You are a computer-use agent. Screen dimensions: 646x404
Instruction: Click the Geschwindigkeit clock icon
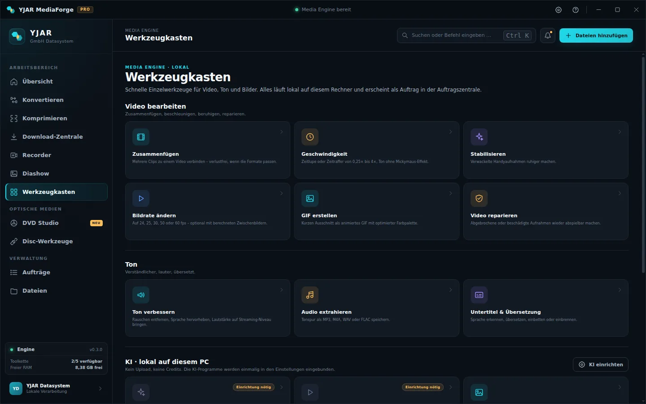[310, 137]
